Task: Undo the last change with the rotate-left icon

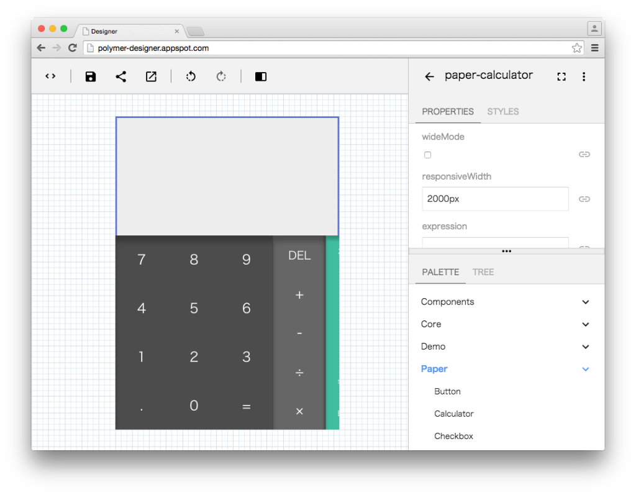Action: (190, 76)
